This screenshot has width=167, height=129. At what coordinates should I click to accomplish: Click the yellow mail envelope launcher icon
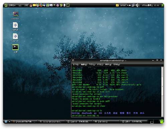click(34, 5)
